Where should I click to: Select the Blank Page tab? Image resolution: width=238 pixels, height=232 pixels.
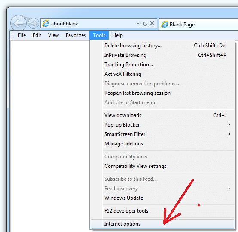point(198,25)
